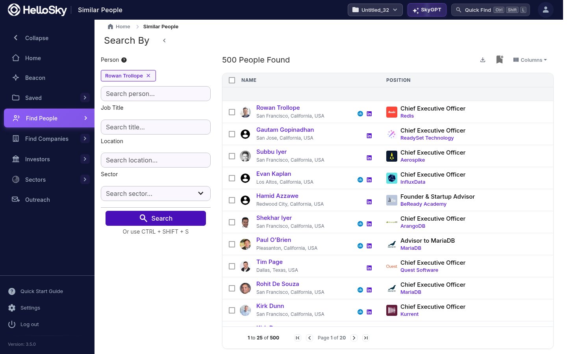The image size is (567, 354).
Task: Open Settings in the sidebar
Action: (x=24, y=308)
